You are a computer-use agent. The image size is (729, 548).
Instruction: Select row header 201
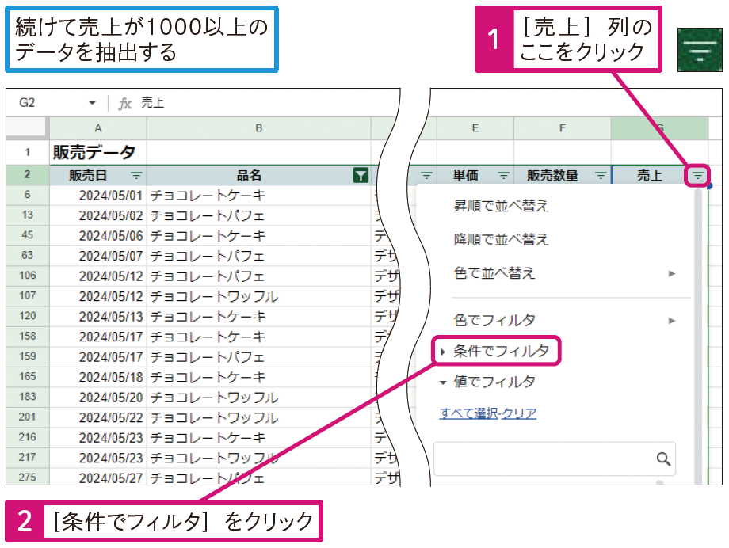coord(28,417)
